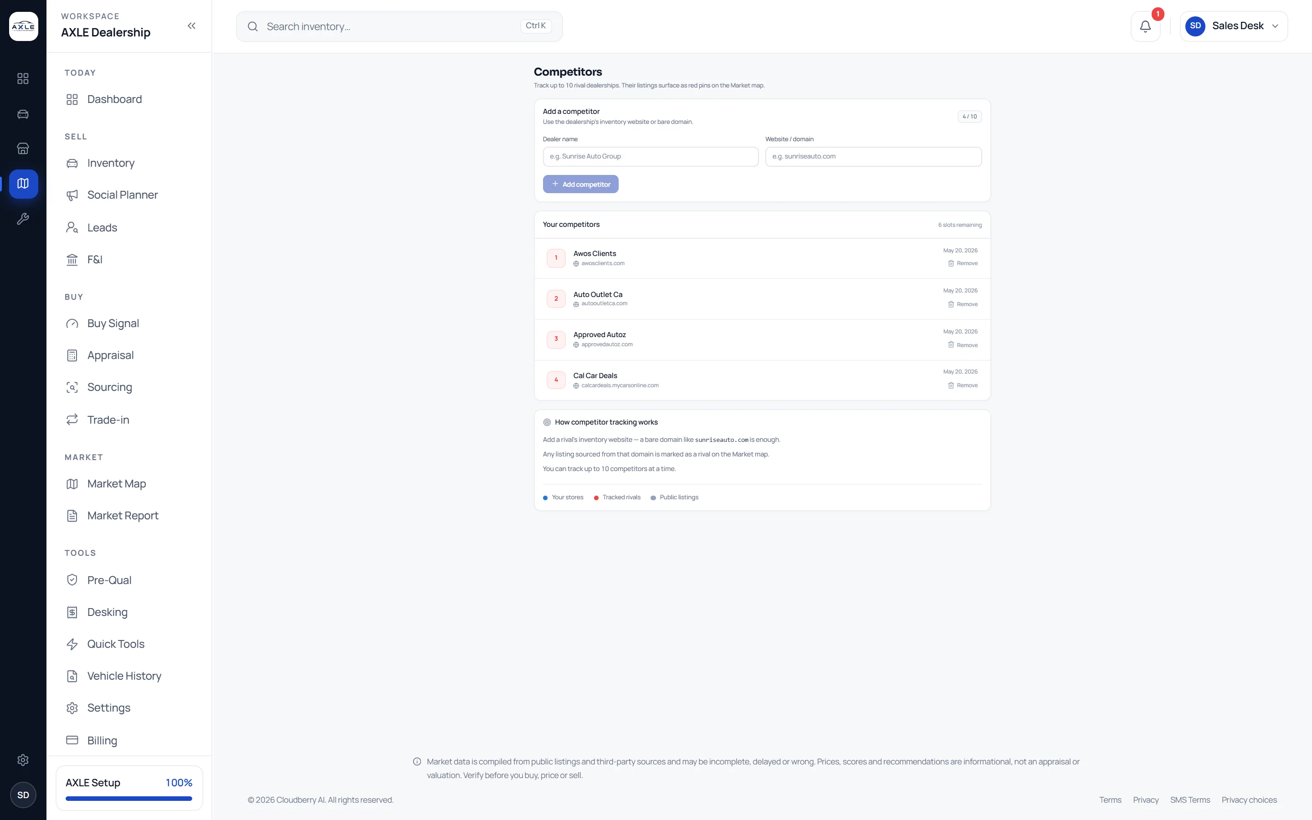Click the Search inventory field

(399, 26)
